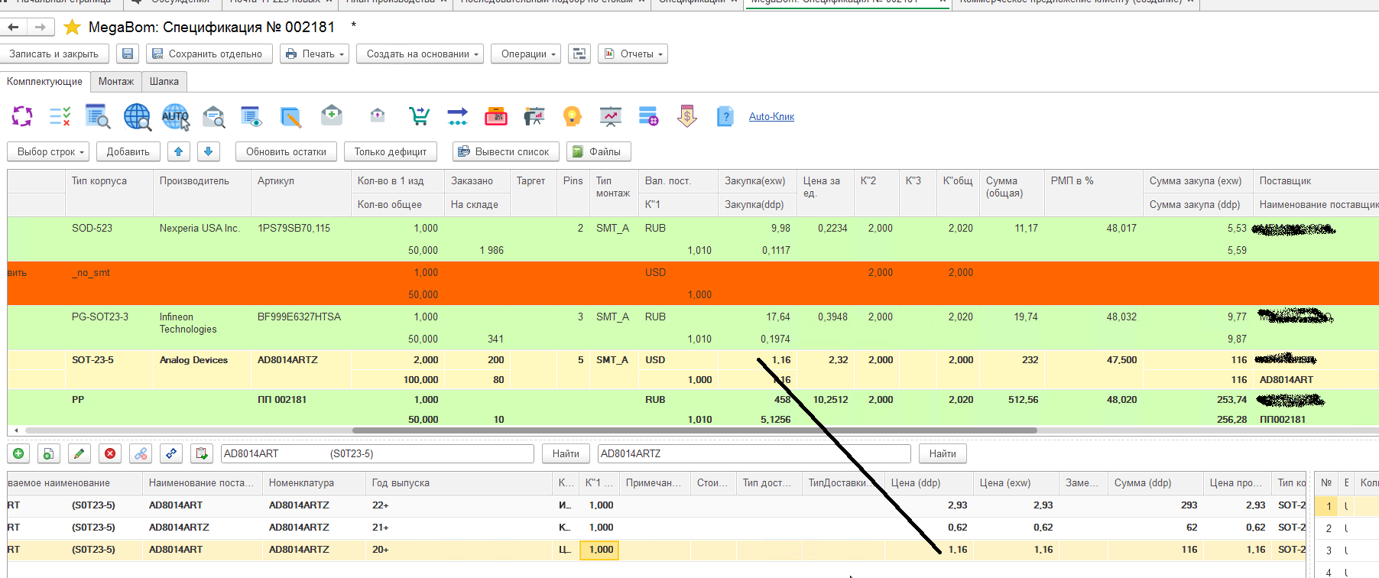Click the yellow lightbulb head icon
Screen dimensions: 1379x578
click(572, 116)
